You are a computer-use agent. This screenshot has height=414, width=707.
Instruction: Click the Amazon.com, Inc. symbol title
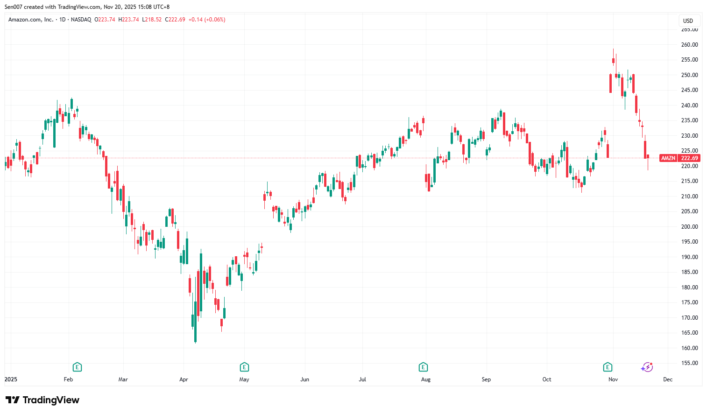pos(31,20)
